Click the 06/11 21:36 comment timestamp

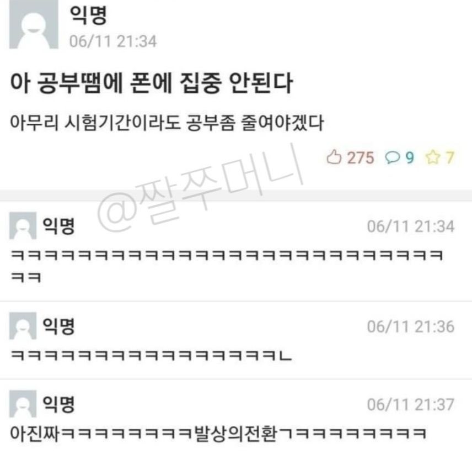(x=411, y=326)
